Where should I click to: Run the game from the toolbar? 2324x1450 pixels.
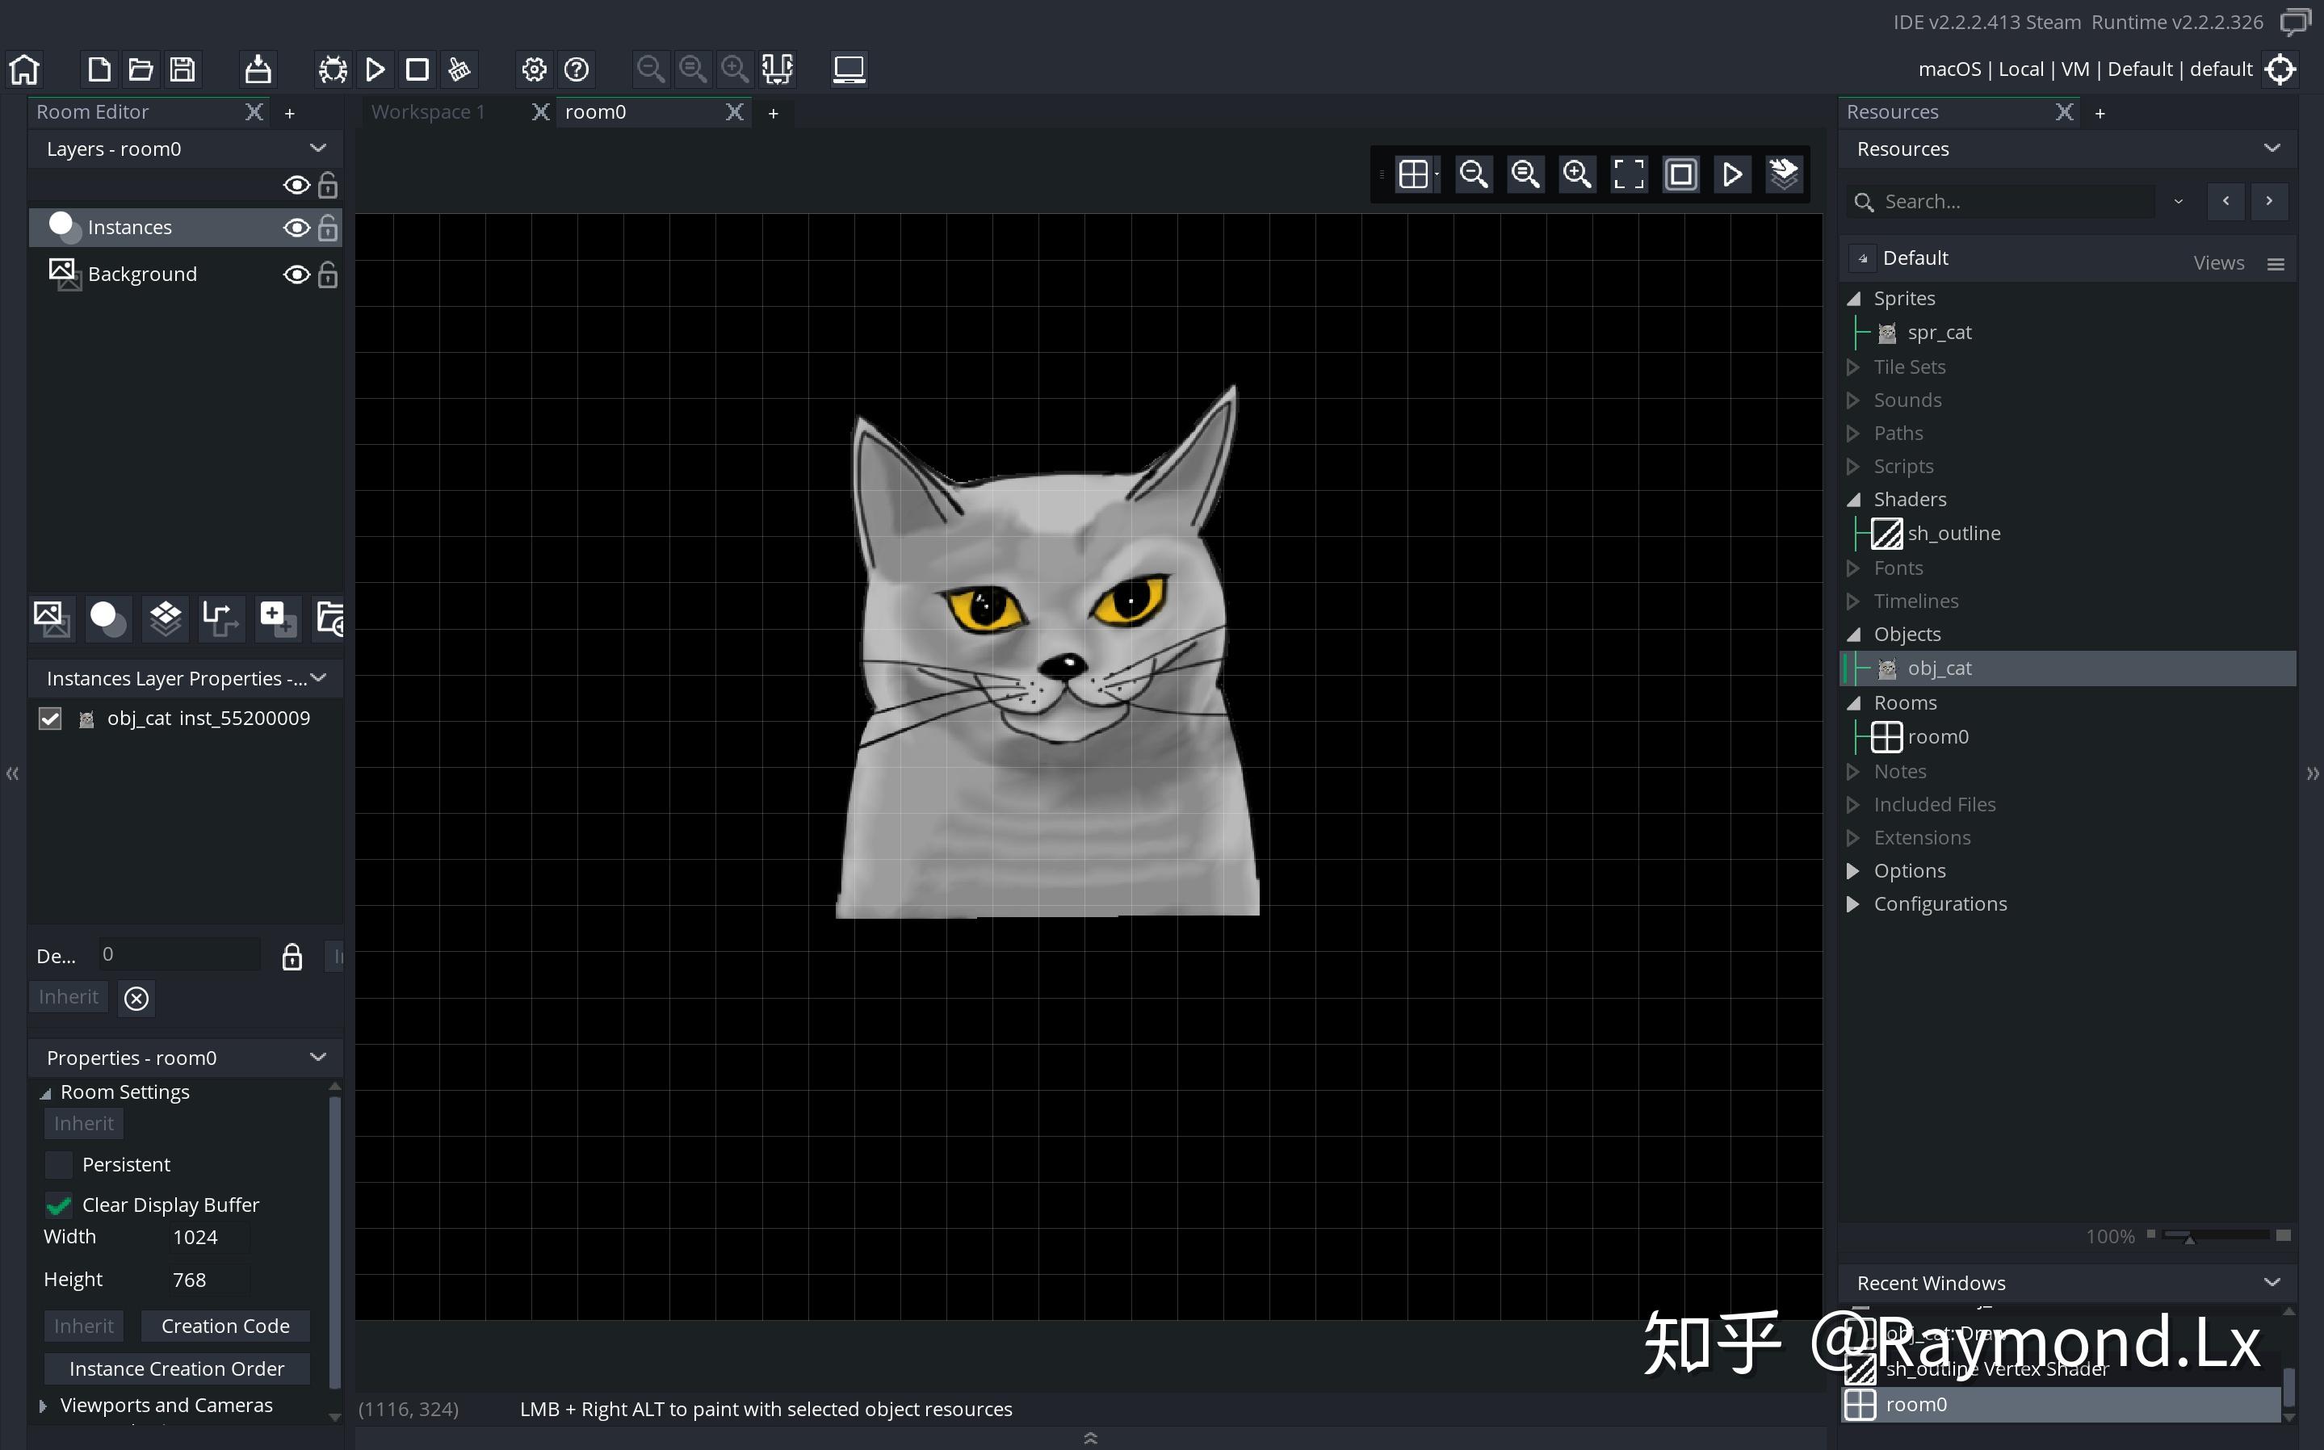[x=375, y=68]
